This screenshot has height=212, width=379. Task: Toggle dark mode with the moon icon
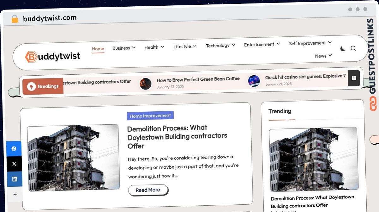(342, 48)
